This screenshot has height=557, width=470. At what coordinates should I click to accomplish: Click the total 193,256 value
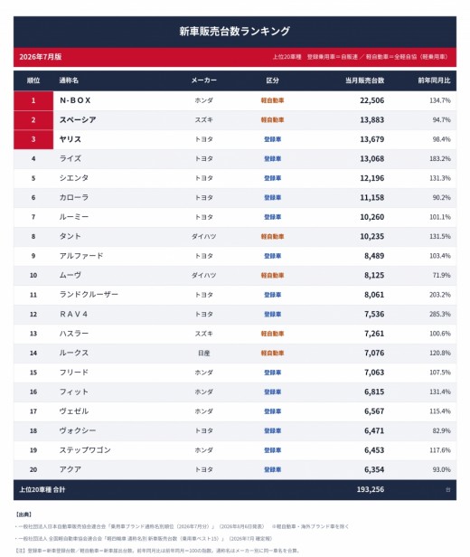tap(371, 489)
